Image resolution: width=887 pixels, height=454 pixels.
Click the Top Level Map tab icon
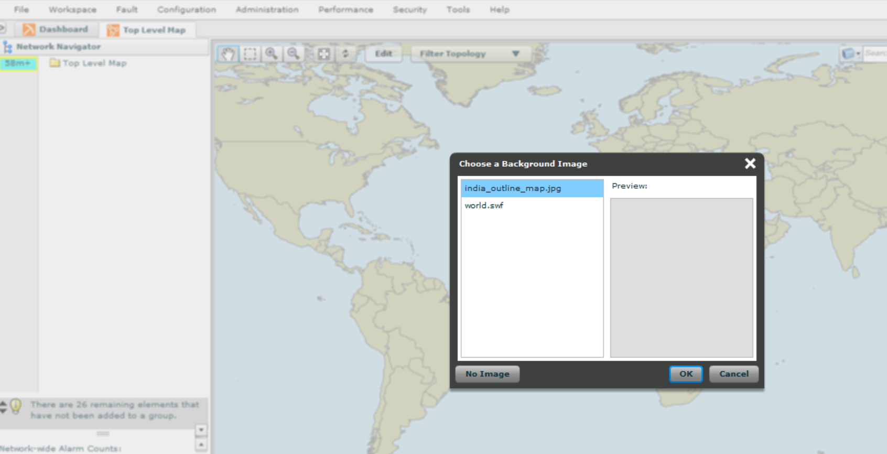pyautogui.click(x=113, y=30)
